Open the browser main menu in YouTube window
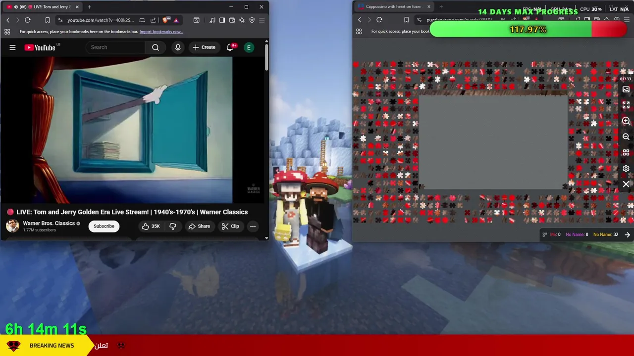This screenshot has width=634, height=356. click(x=262, y=20)
